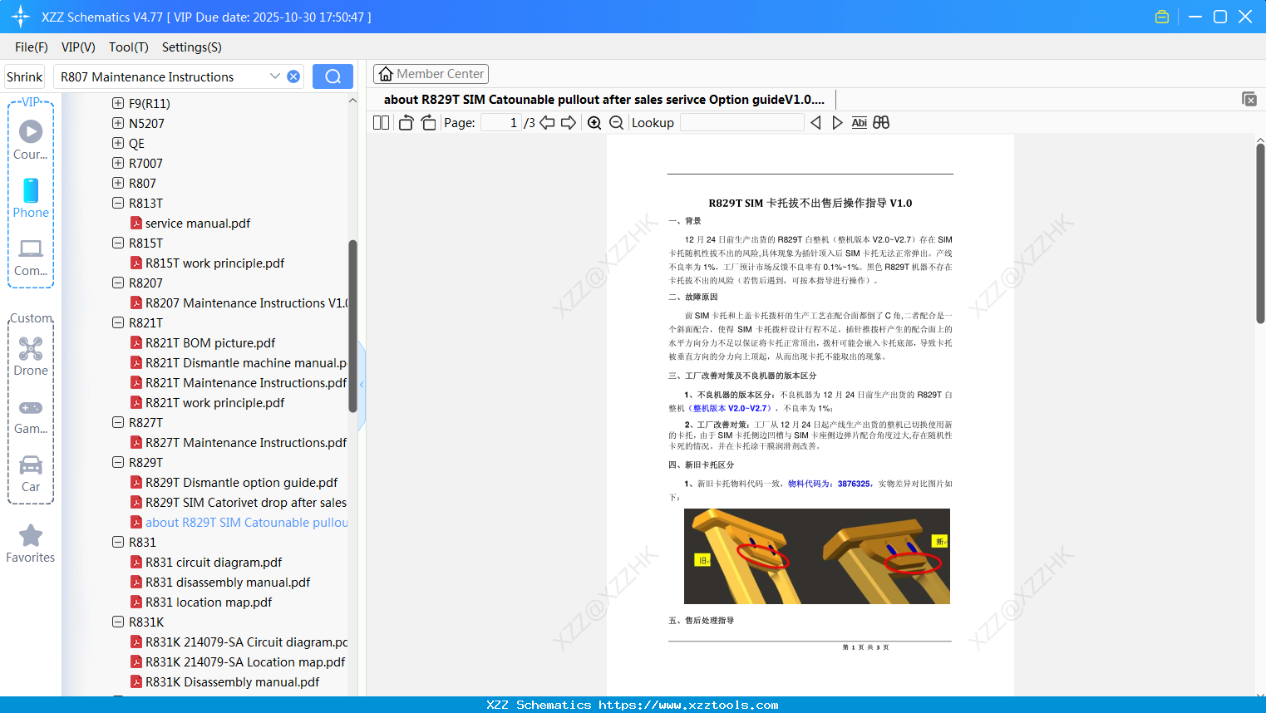Open the Favorites star icon
1266x713 pixels.
point(31,536)
